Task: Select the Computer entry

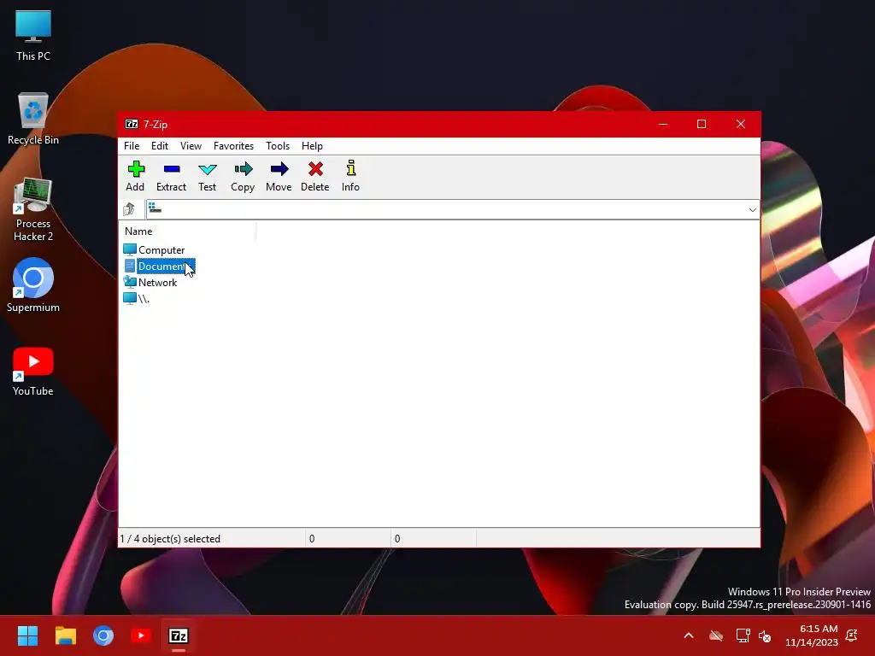Action: pos(154,250)
